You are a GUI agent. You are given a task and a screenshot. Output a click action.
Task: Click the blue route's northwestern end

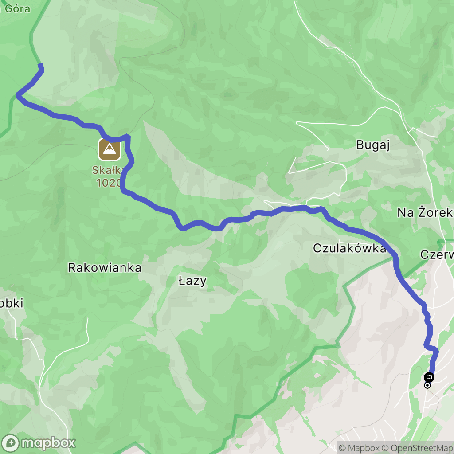(41, 66)
